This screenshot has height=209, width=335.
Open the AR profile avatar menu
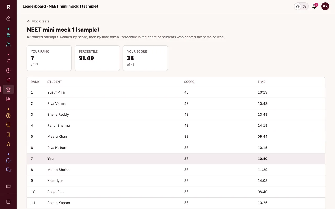[325, 6]
